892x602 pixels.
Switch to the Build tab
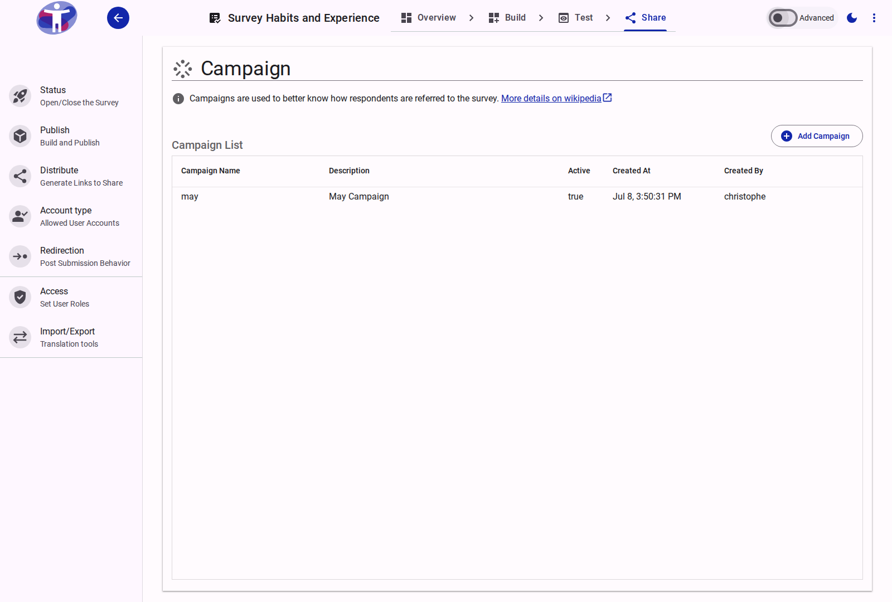click(507, 18)
